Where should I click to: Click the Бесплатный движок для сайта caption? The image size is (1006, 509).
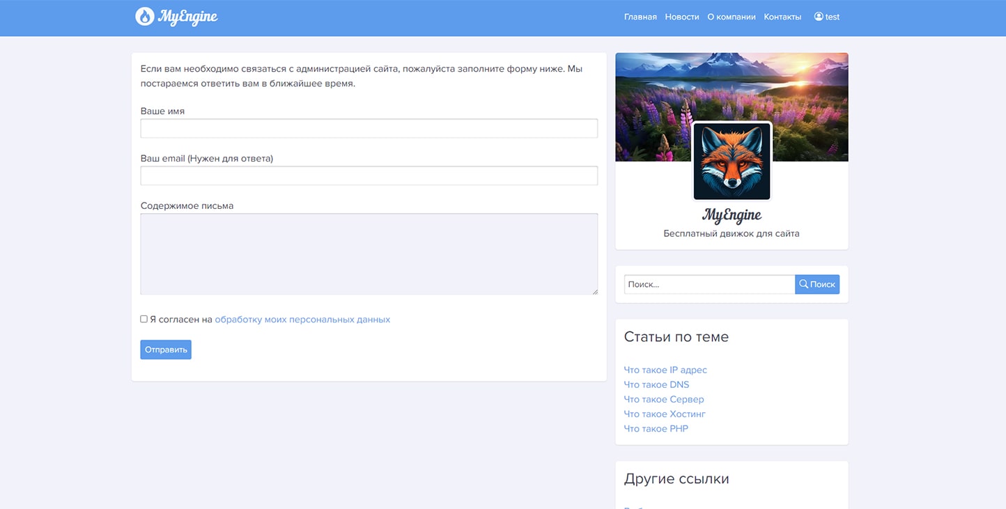(x=732, y=233)
